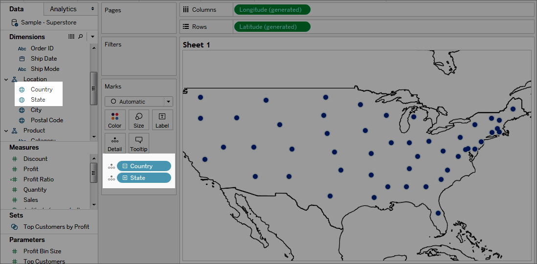Click the Label button on Marks card

pos(162,120)
